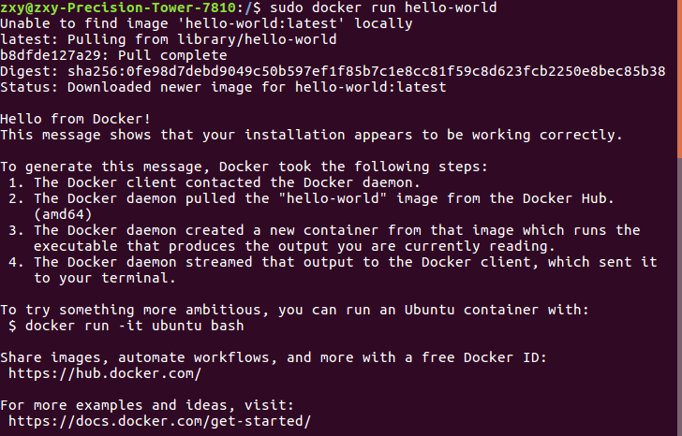Select the 'Hello from Docker!' line
Screen dimensions: 682x436
tap(75, 119)
